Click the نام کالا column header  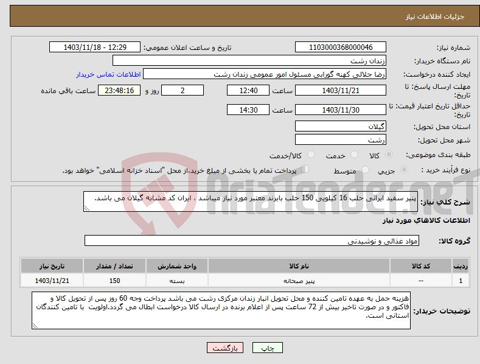(x=299, y=266)
